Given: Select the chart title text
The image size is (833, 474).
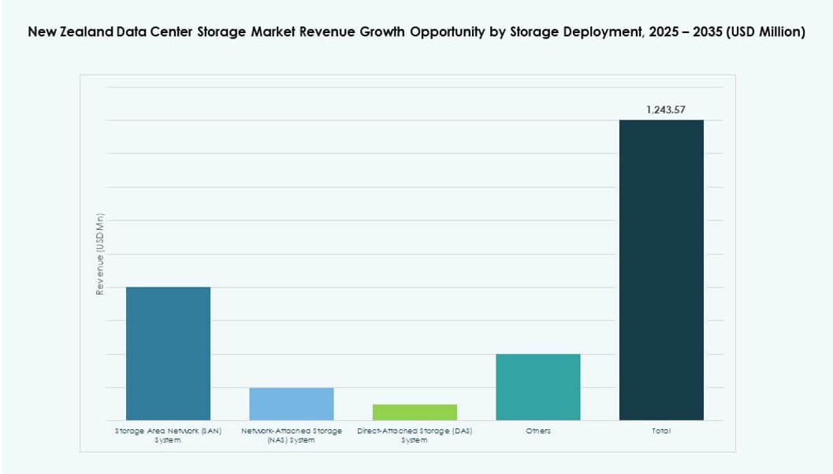Looking at the screenshot, I should pos(416,33).
